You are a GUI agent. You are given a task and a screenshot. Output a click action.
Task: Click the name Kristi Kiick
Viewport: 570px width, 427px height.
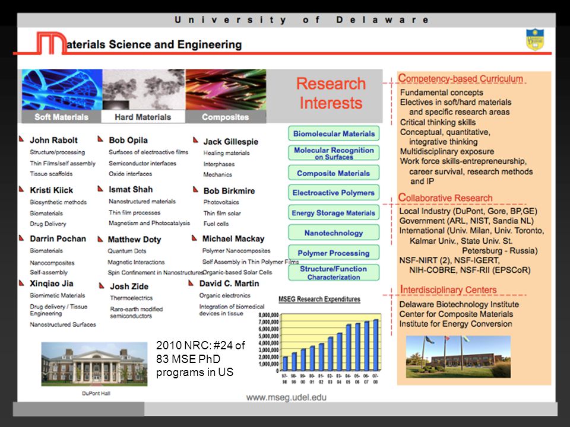(51, 190)
